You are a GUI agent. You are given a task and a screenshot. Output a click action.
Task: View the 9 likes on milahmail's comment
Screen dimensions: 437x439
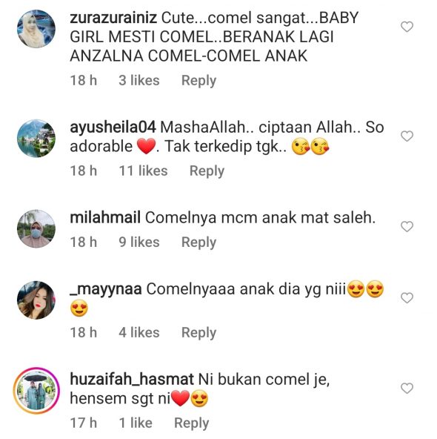(139, 242)
